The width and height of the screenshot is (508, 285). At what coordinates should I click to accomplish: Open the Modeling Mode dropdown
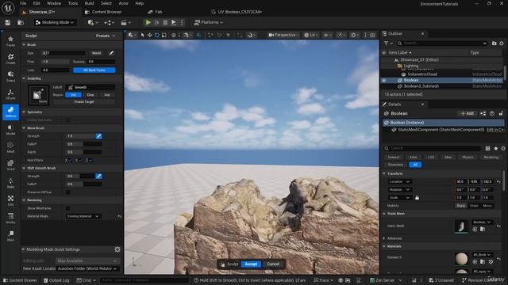coord(55,22)
